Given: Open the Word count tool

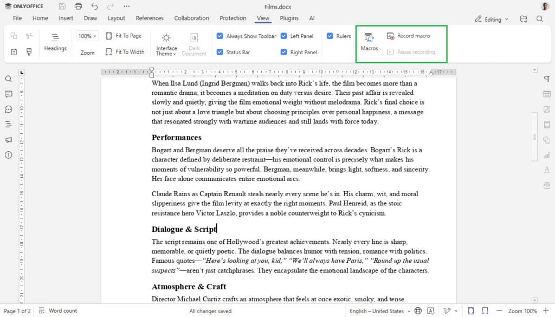Looking at the screenshot, I should pyautogui.click(x=57, y=310).
